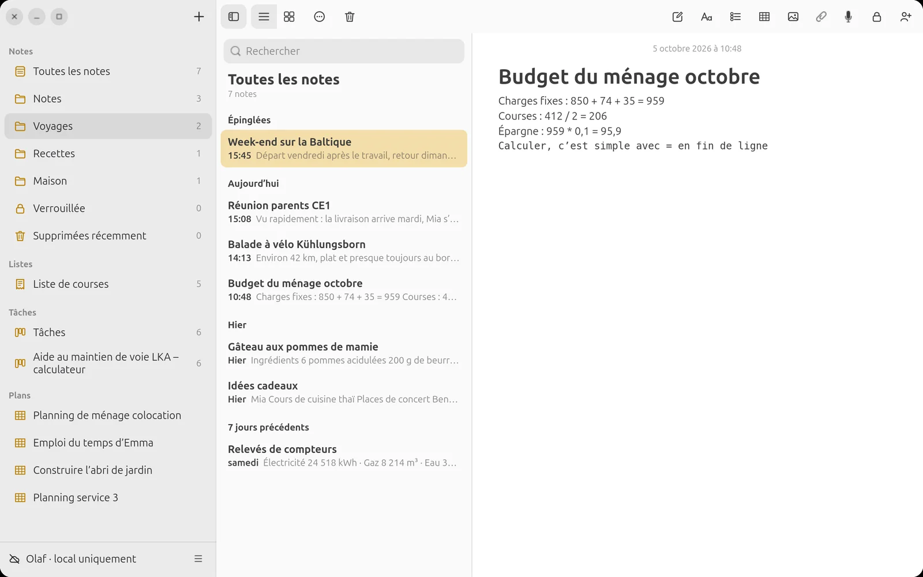Open the Verrouillée locked folder
This screenshot has width=923, height=577.
tap(108, 208)
